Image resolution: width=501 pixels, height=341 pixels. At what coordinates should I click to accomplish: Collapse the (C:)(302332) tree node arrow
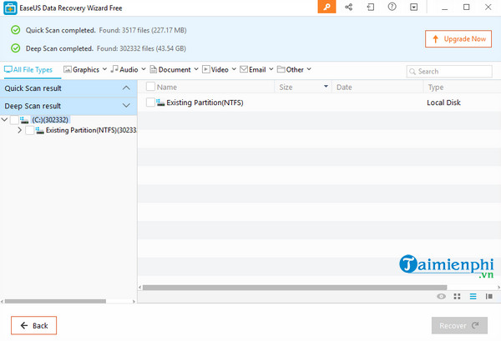4,119
